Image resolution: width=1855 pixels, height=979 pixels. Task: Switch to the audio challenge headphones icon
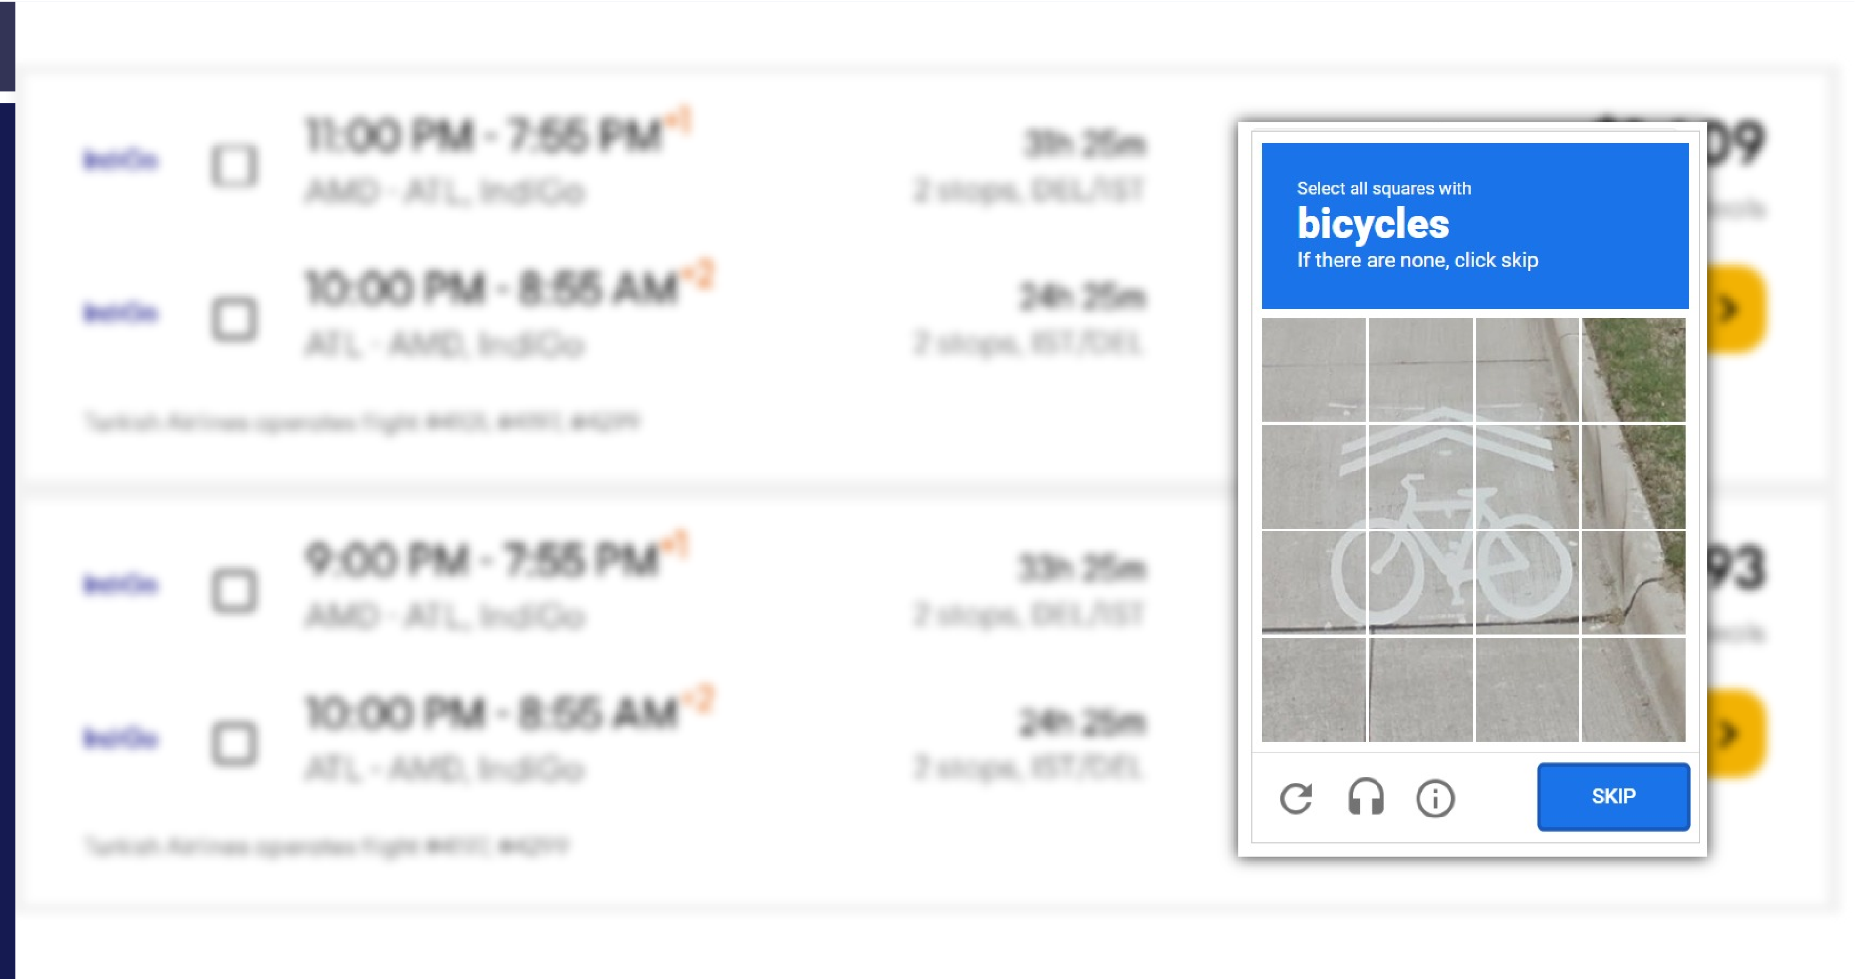[x=1365, y=797]
